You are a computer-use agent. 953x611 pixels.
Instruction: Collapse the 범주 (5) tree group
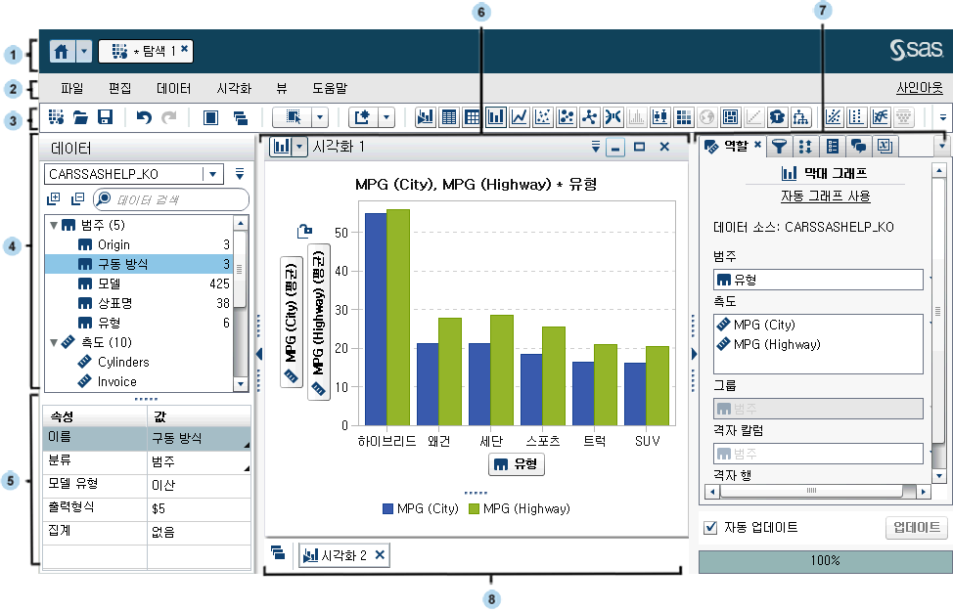[51, 225]
